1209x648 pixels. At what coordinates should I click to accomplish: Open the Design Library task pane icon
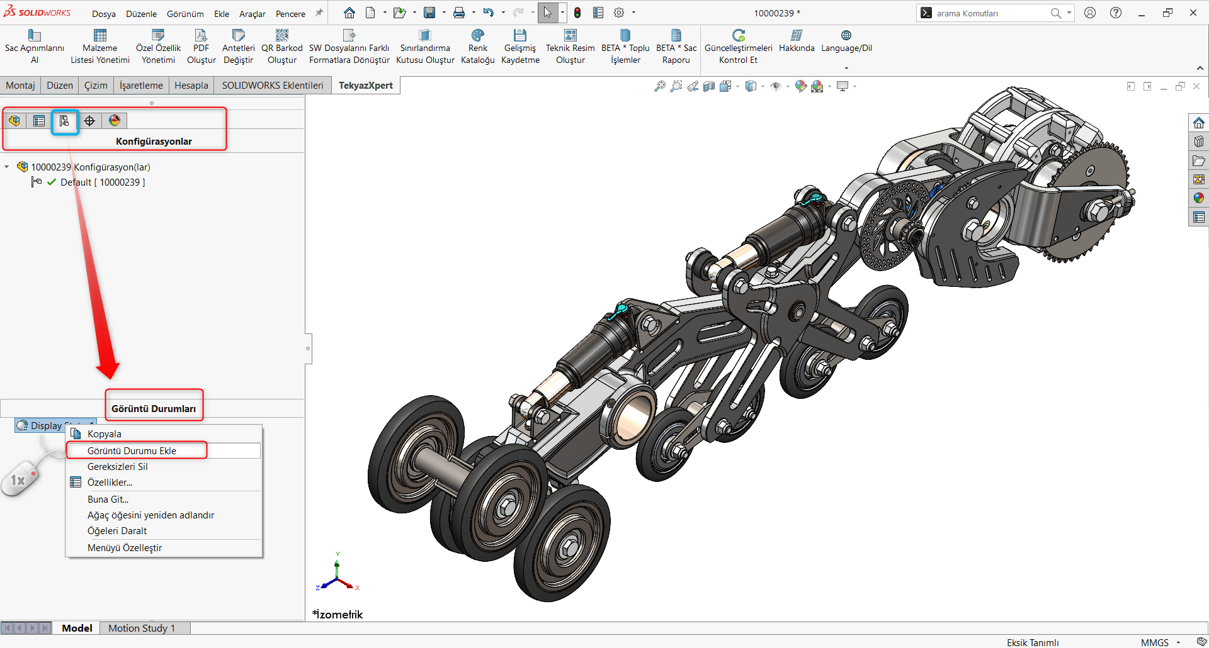[x=1199, y=142]
